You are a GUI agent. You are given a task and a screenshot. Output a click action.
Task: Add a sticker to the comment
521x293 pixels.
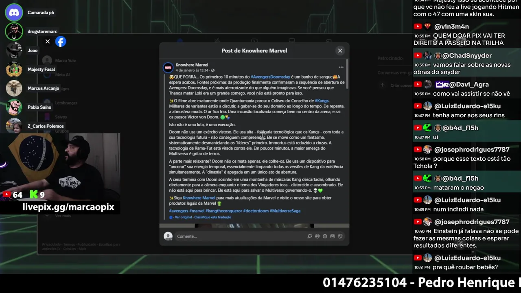coord(340,236)
